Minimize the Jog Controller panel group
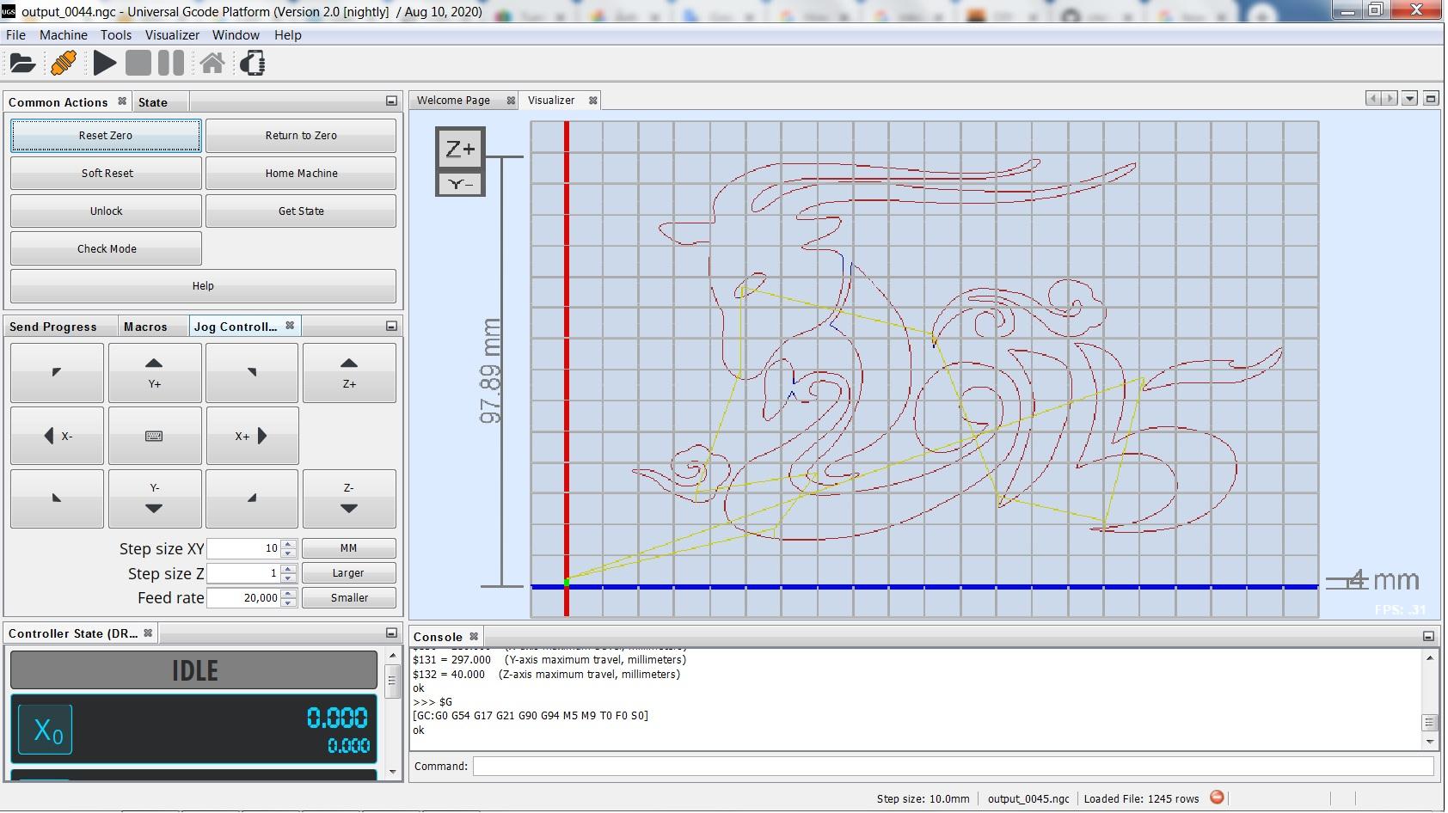This screenshot has height=813, width=1448. pyautogui.click(x=391, y=327)
